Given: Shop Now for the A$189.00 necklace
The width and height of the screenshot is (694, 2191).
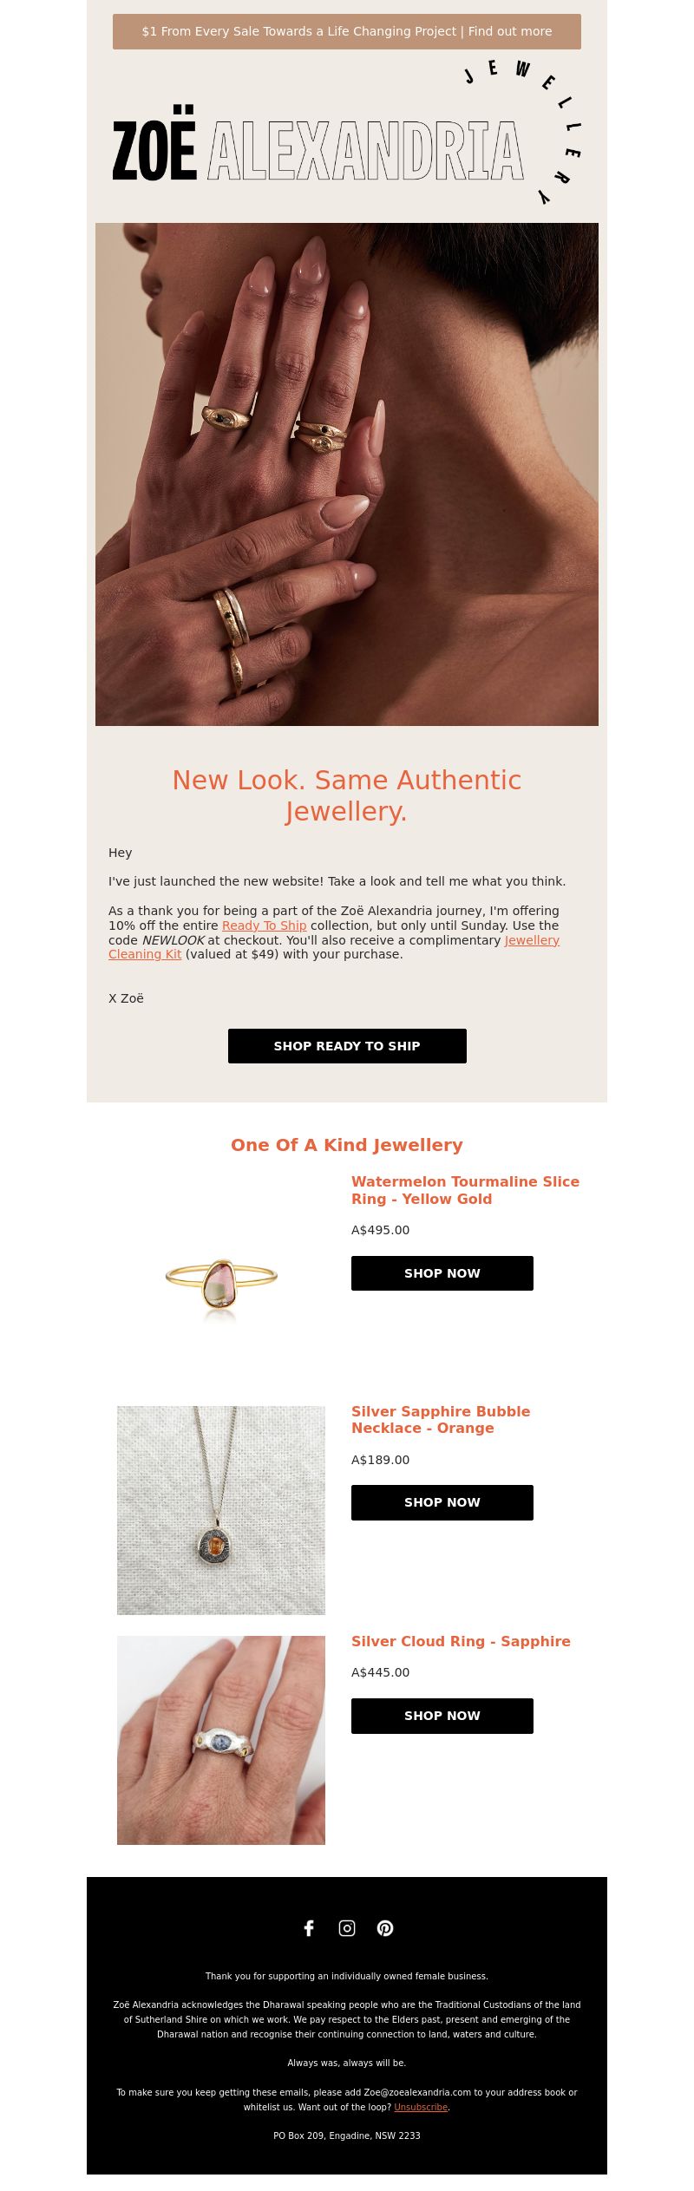Looking at the screenshot, I should click(442, 1502).
